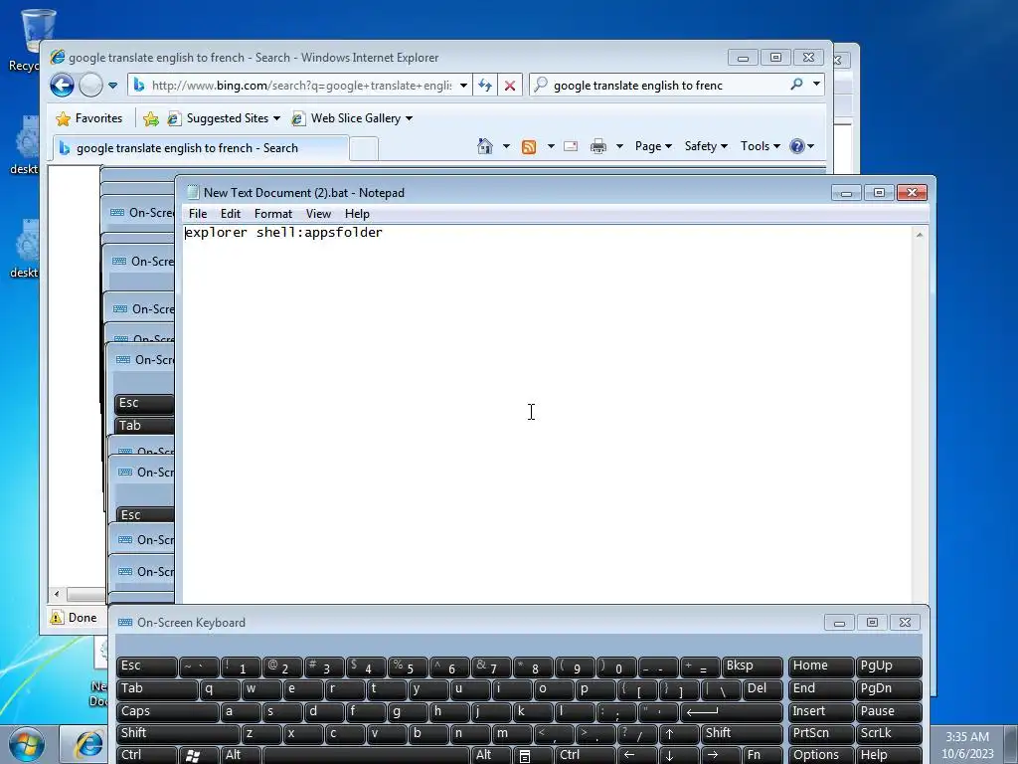Click the Internet Explorer Back arrow button
Screen dimensions: 1018x764
coord(63,86)
